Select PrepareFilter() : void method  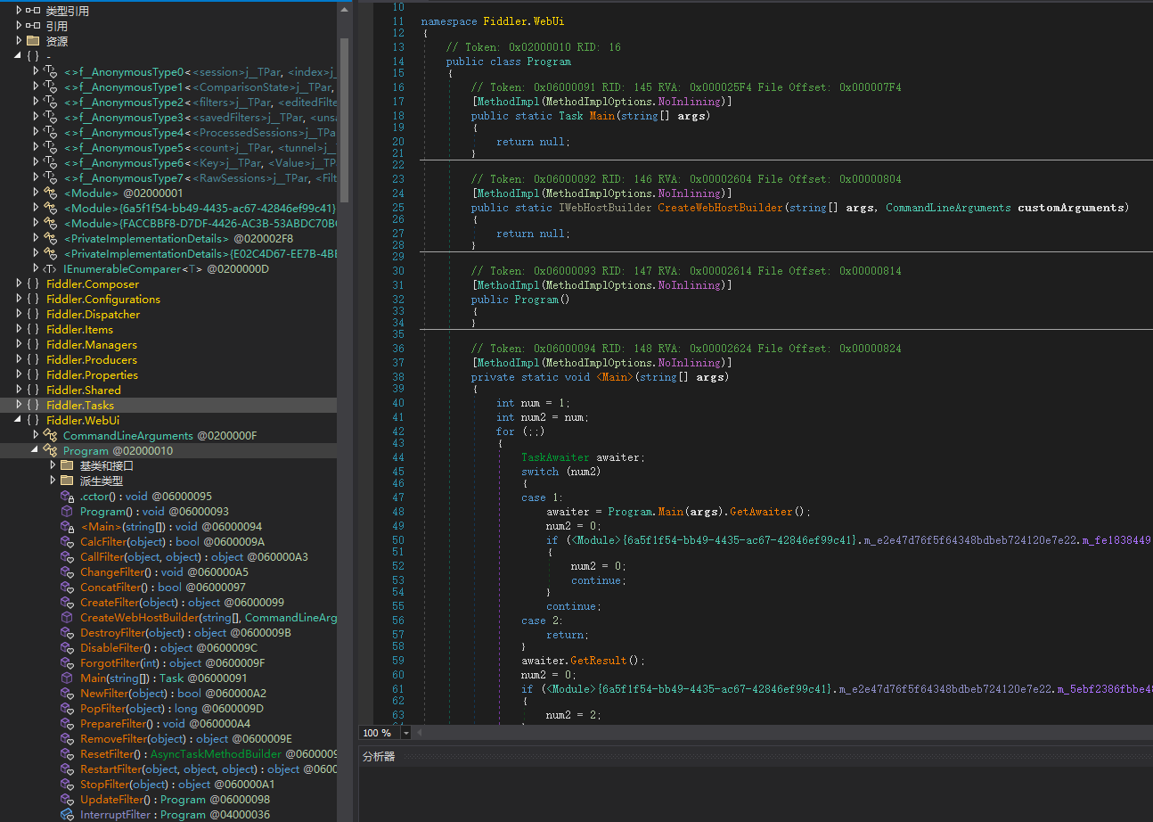[165, 724]
